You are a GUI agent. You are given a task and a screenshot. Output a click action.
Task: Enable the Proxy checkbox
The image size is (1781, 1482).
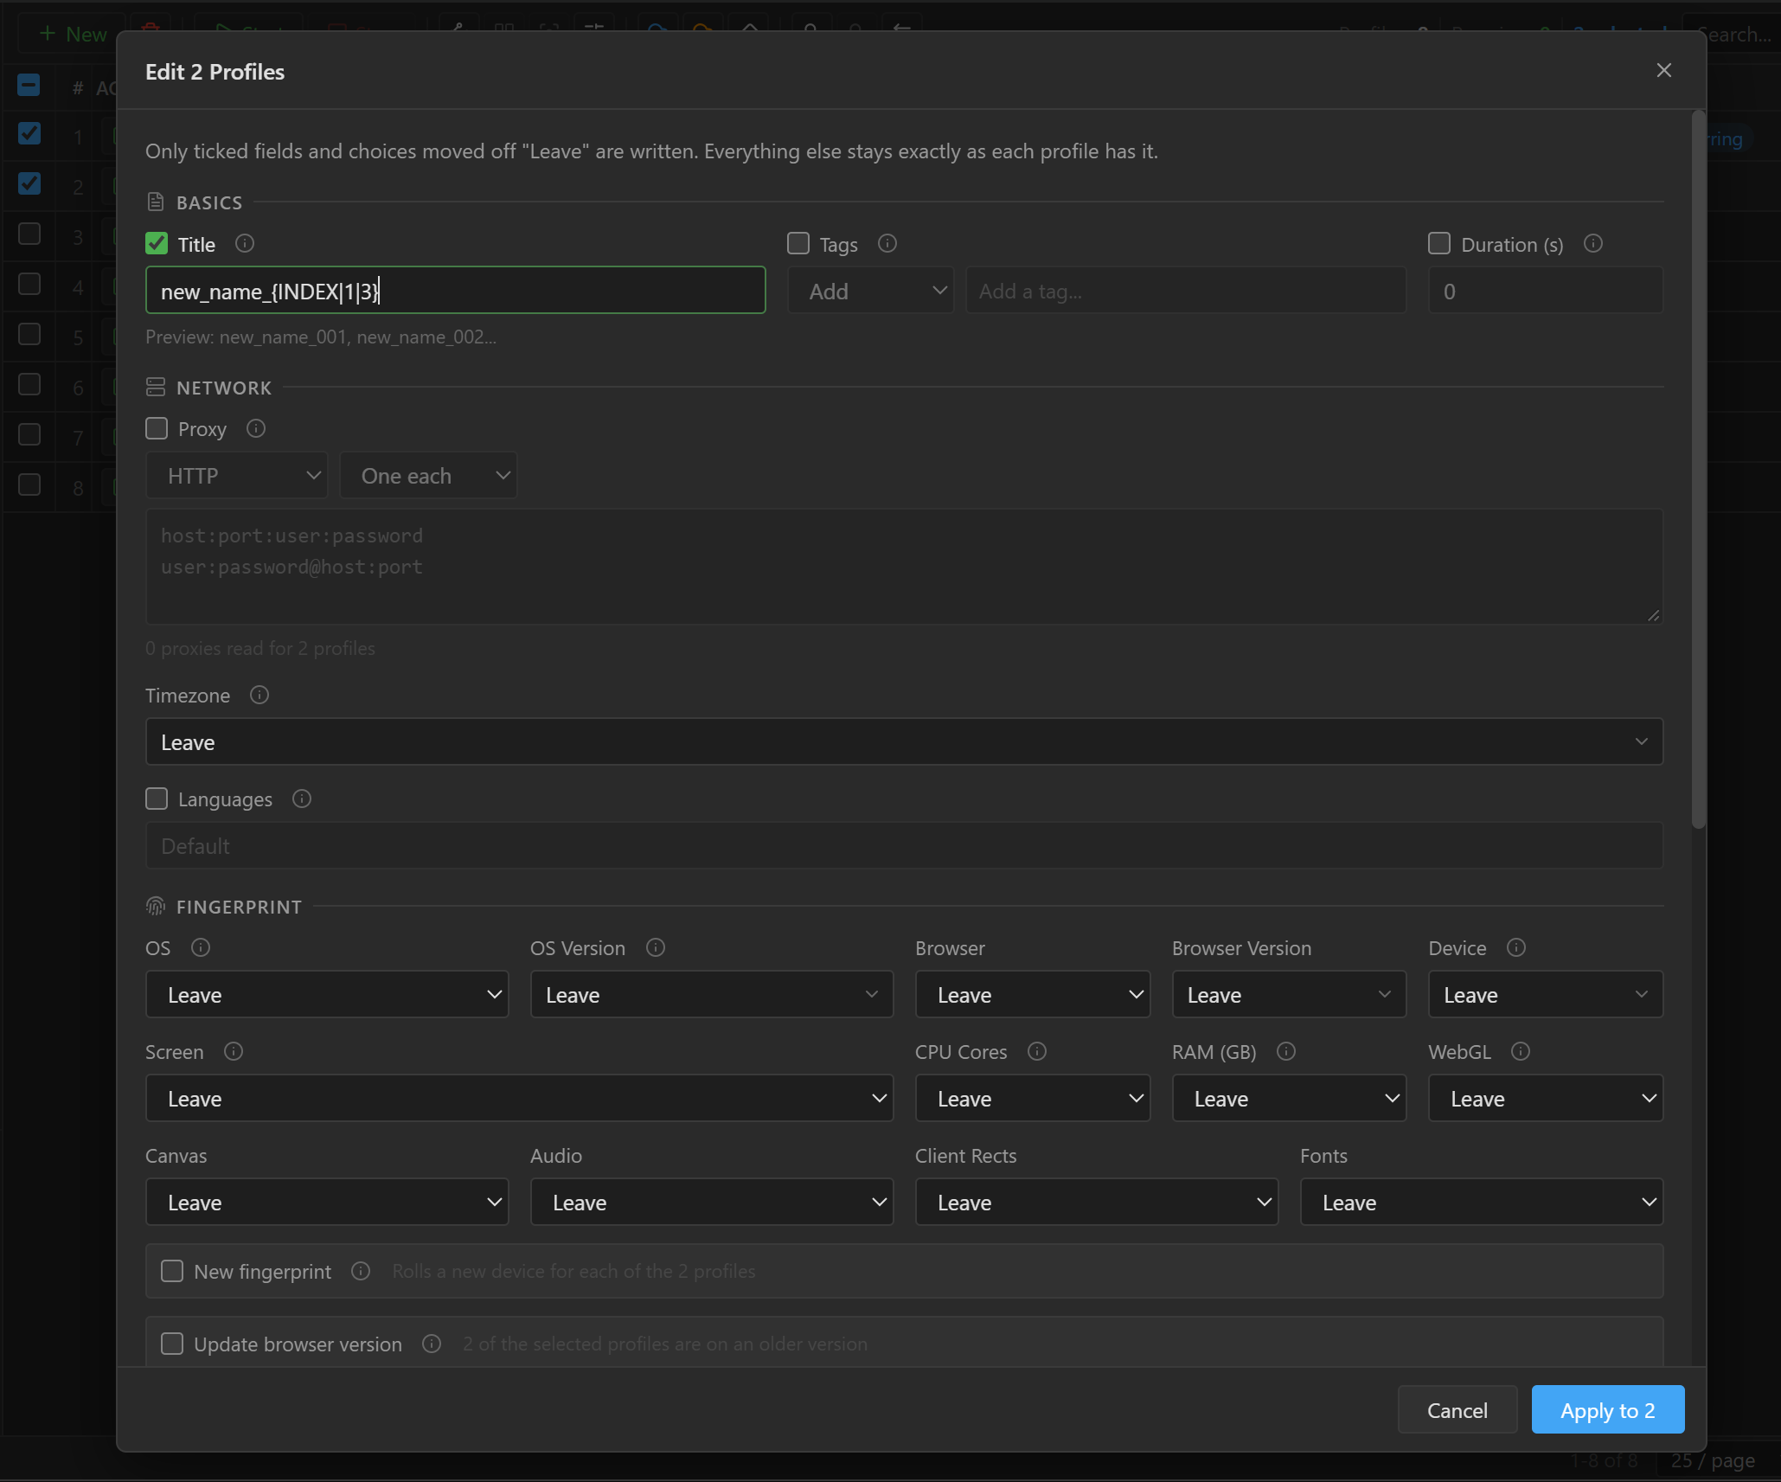point(157,428)
